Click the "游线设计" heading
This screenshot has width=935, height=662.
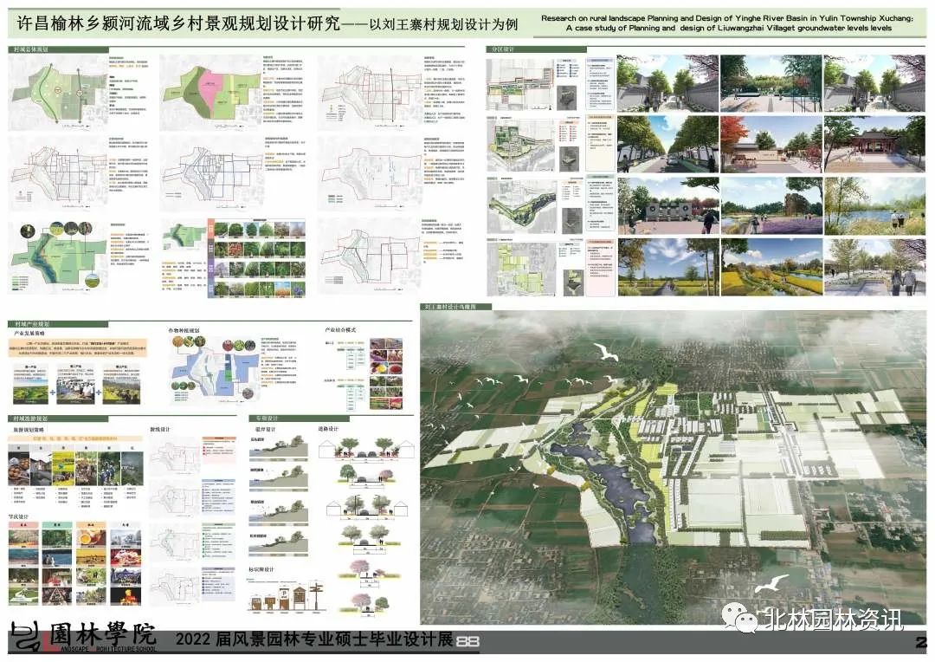click(x=160, y=429)
